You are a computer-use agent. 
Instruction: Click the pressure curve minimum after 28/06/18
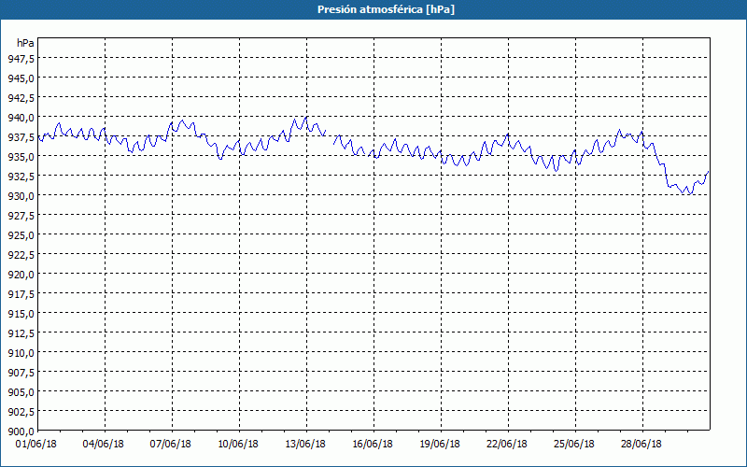tap(689, 193)
